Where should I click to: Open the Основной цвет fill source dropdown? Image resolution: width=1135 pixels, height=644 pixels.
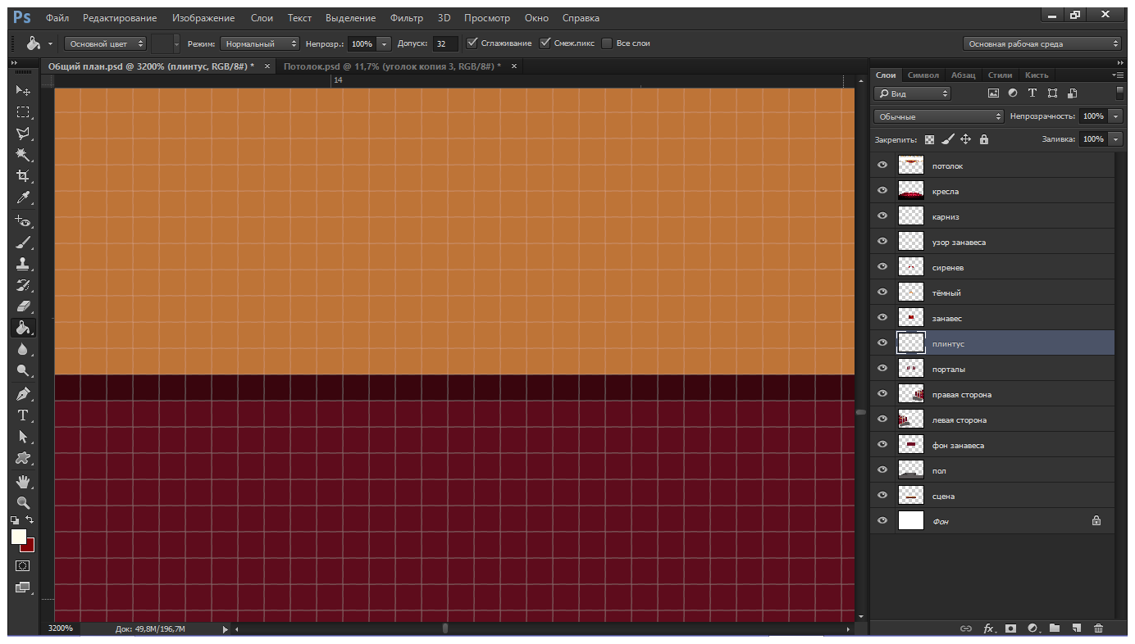[x=106, y=43]
